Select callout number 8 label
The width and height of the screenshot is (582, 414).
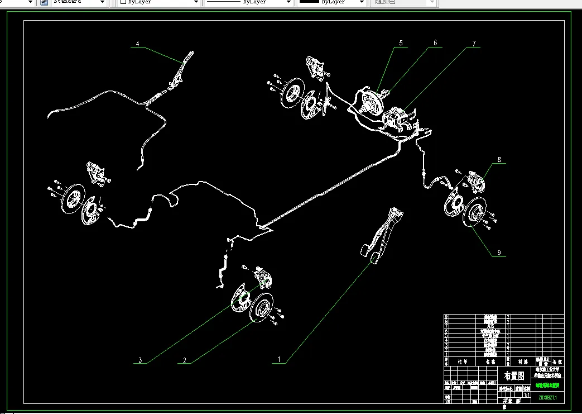point(499,159)
